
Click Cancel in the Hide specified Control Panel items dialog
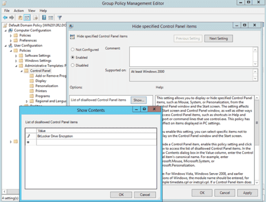coord(225,193)
